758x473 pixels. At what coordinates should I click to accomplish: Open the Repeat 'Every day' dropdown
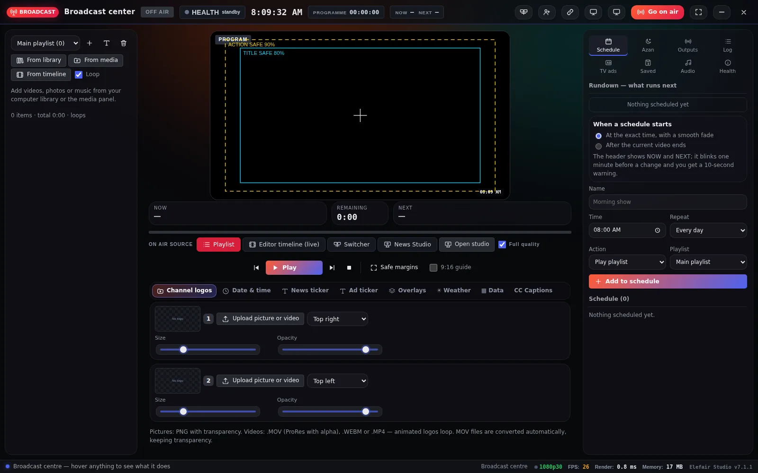(x=708, y=230)
